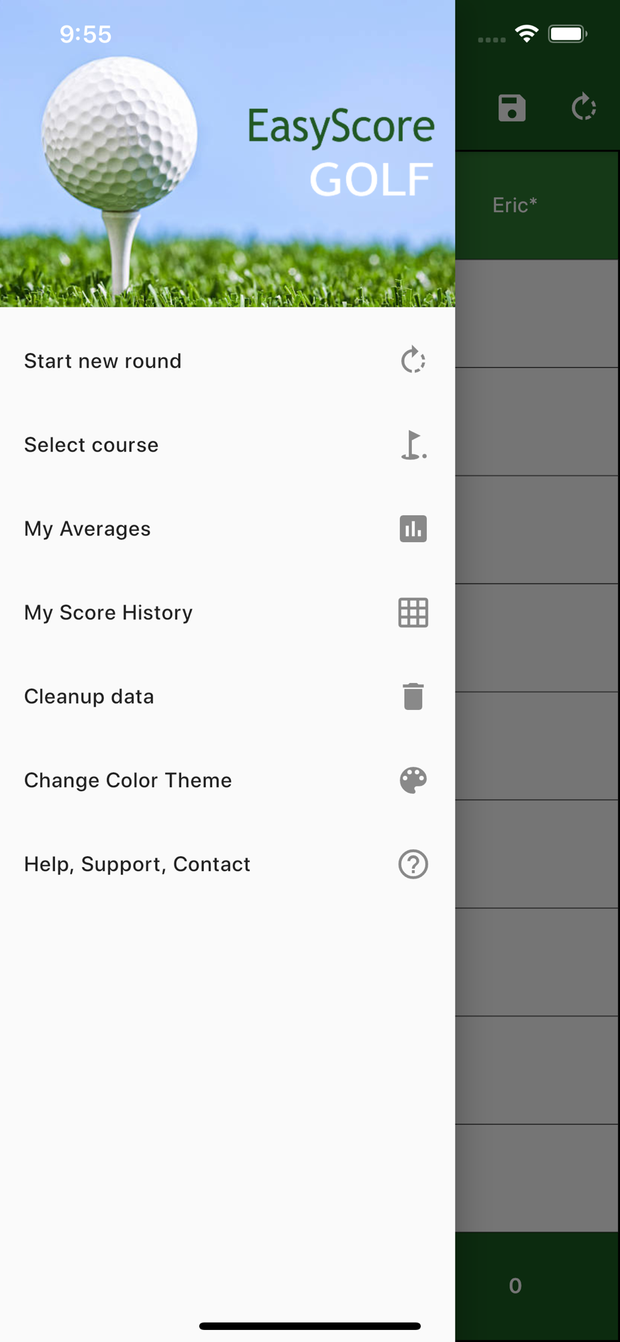The image size is (620, 1342).
Task: Tap the circular arrow icon beside Start new round
Action: (413, 360)
